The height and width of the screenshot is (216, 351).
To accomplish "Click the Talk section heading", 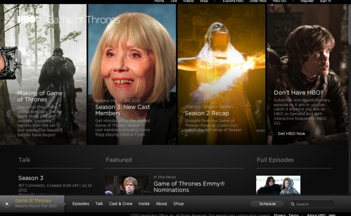I will (x=24, y=160).
